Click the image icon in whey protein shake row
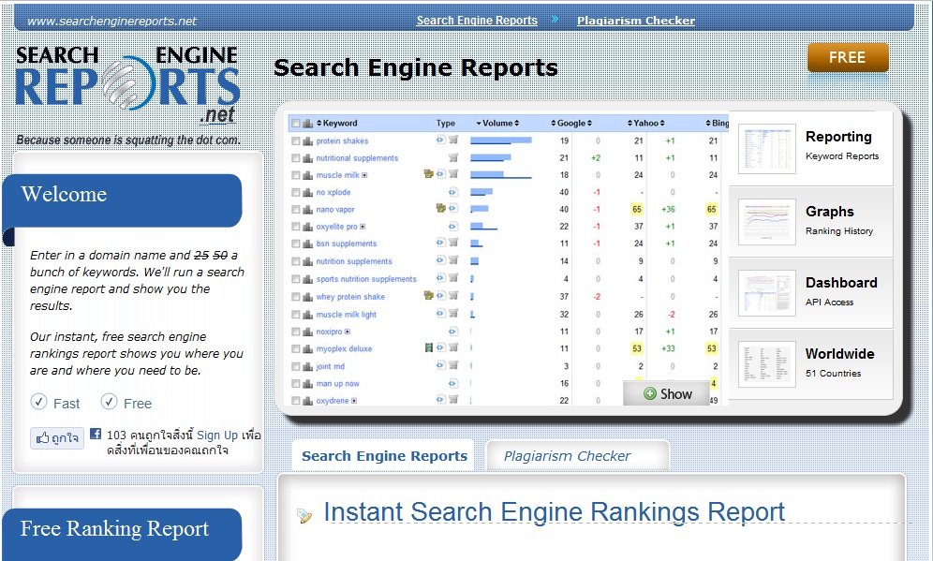Image resolution: width=933 pixels, height=561 pixels. (x=428, y=295)
